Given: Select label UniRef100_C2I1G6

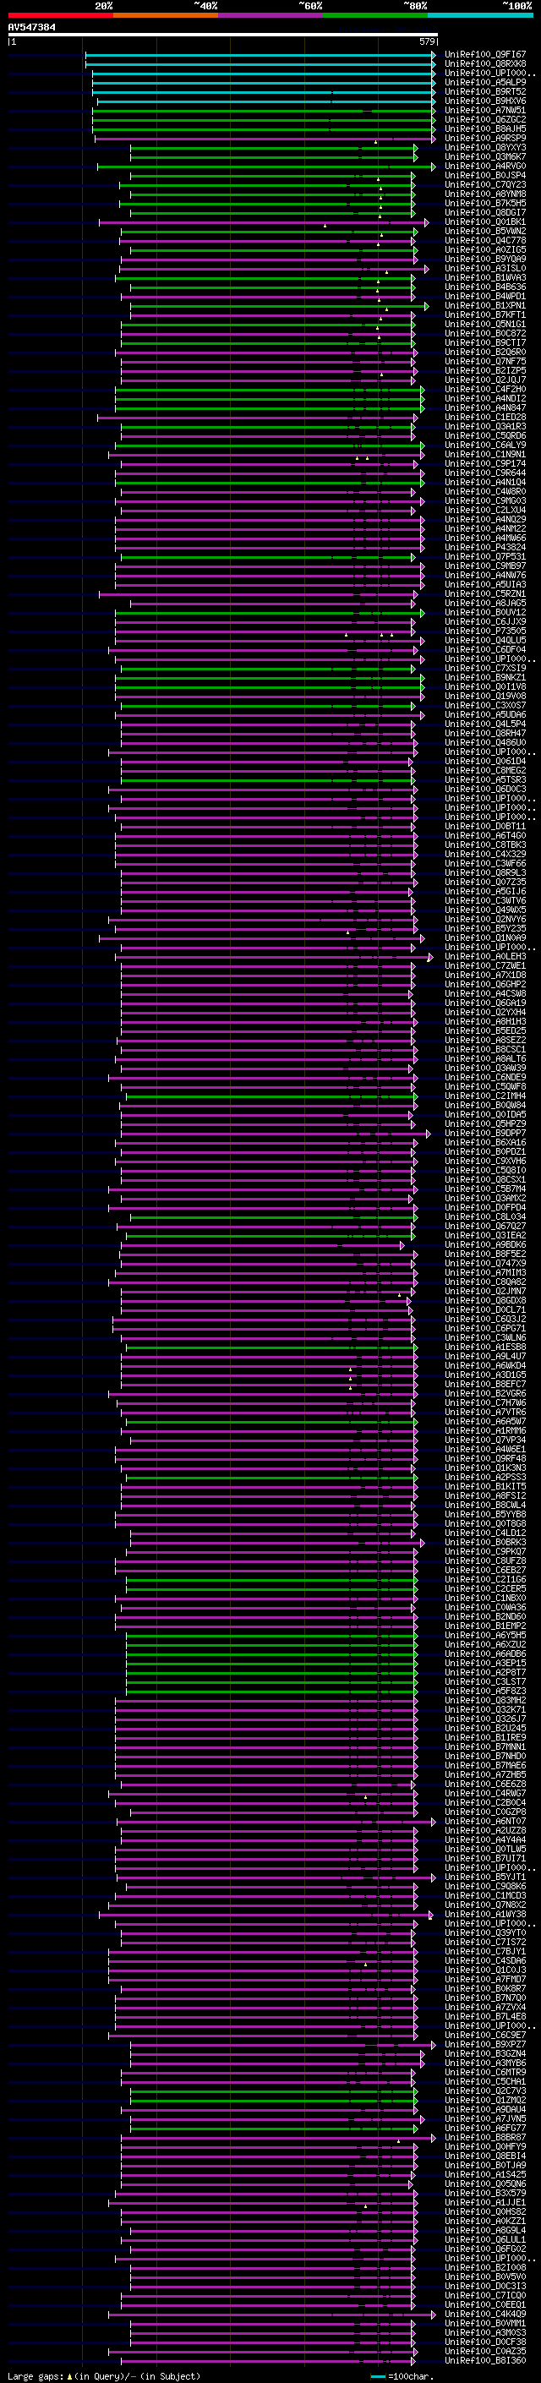Looking at the screenshot, I should click(485, 1579).
